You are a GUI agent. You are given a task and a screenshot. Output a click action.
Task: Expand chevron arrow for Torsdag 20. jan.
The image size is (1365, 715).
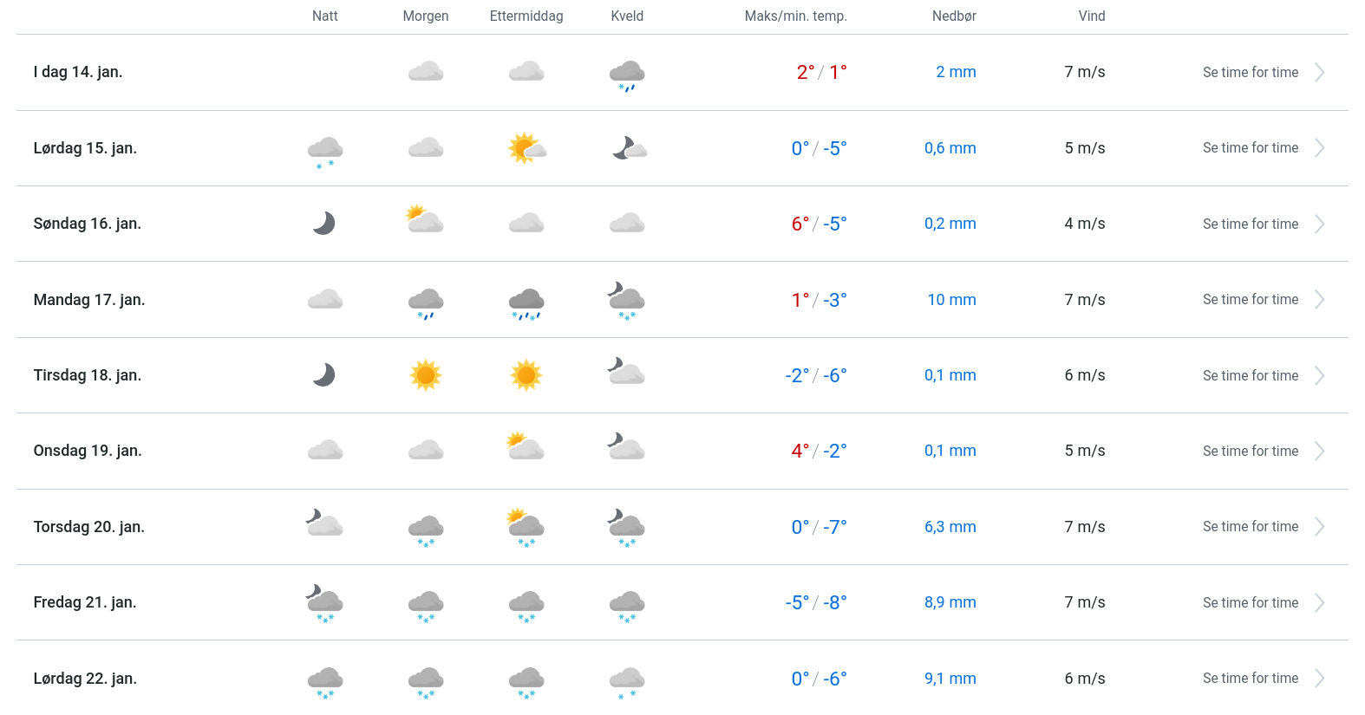pos(1319,527)
